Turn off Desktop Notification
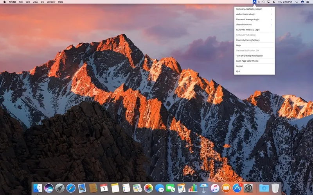Screen dimensions: 313x195 click(249, 56)
